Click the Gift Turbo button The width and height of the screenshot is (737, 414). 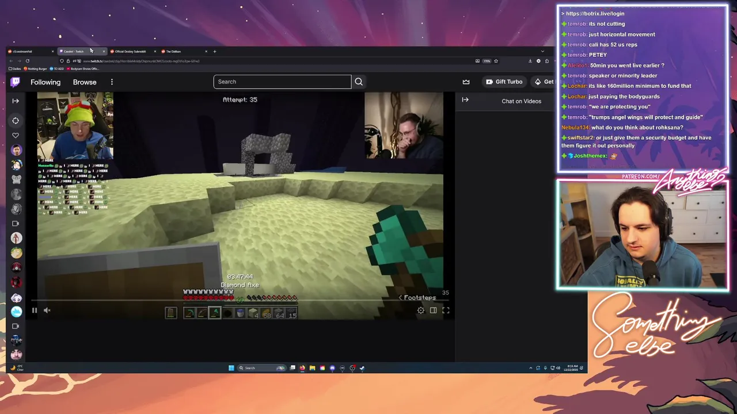point(504,82)
